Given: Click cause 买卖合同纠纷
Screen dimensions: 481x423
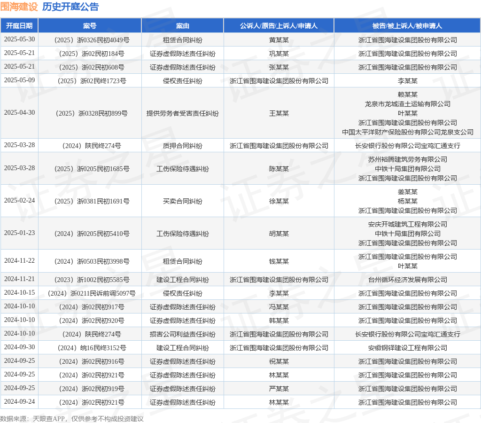Looking at the screenshot, I should 183,201.
